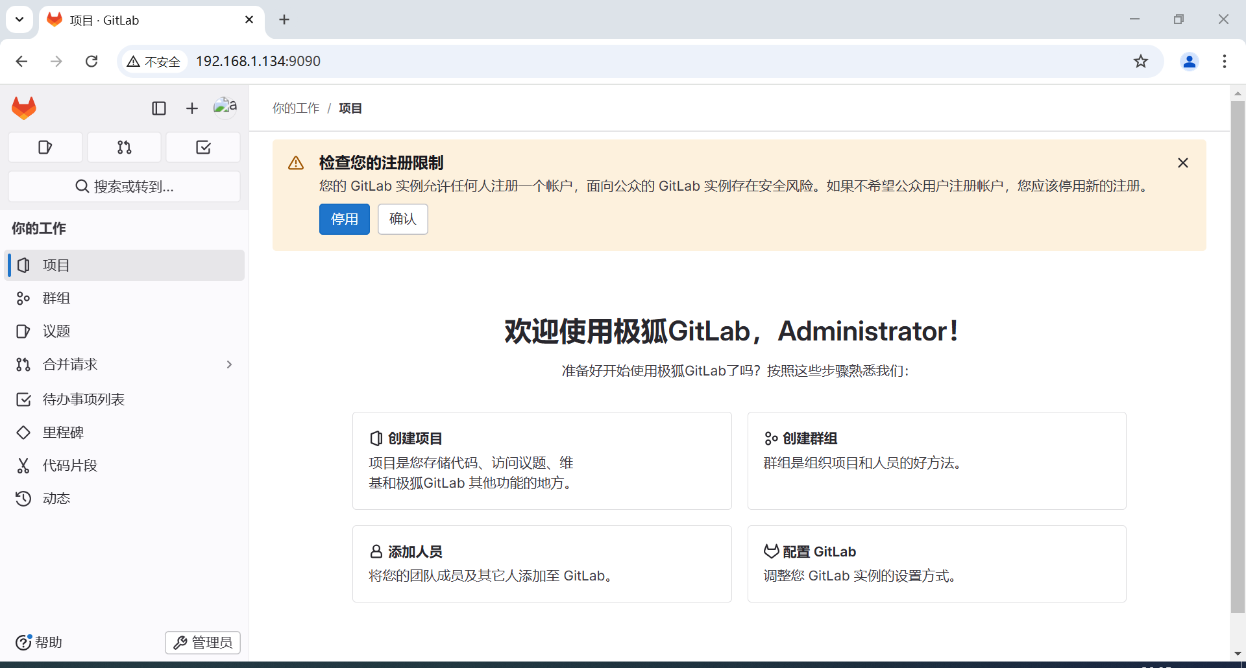Screen dimensions: 1246x668
Task: Open a new browser tab
Action: [284, 19]
